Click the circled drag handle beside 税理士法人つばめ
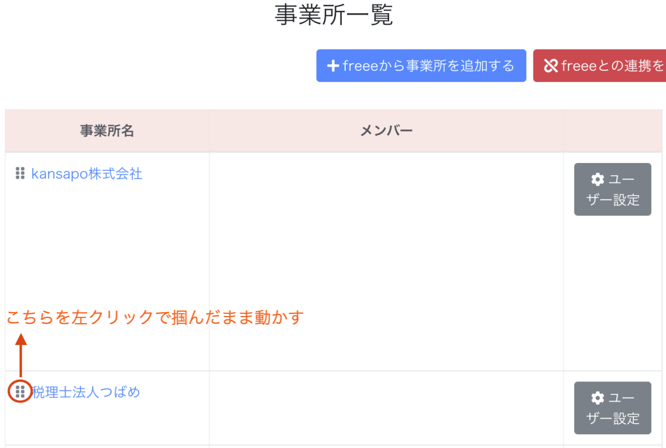The image size is (666, 448). click(x=20, y=392)
